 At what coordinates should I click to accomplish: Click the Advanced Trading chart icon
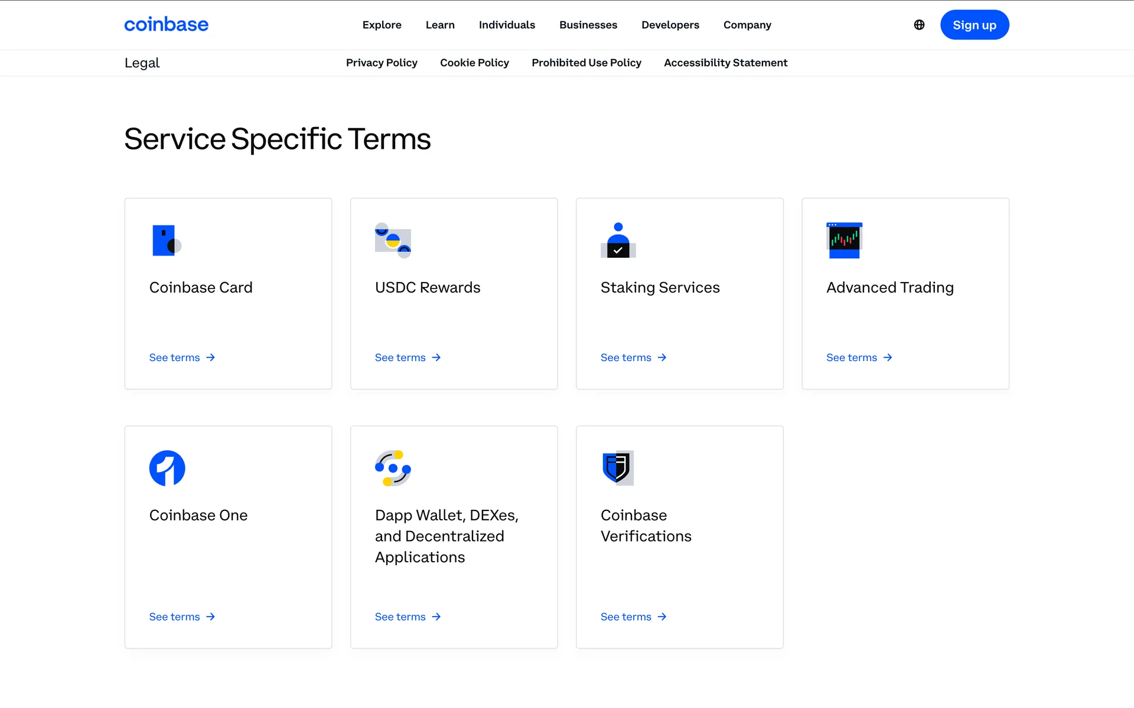pos(844,240)
